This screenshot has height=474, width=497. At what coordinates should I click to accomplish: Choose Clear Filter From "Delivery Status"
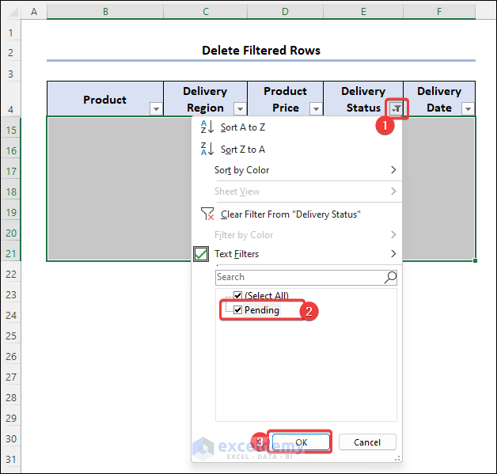tap(290, 214)
